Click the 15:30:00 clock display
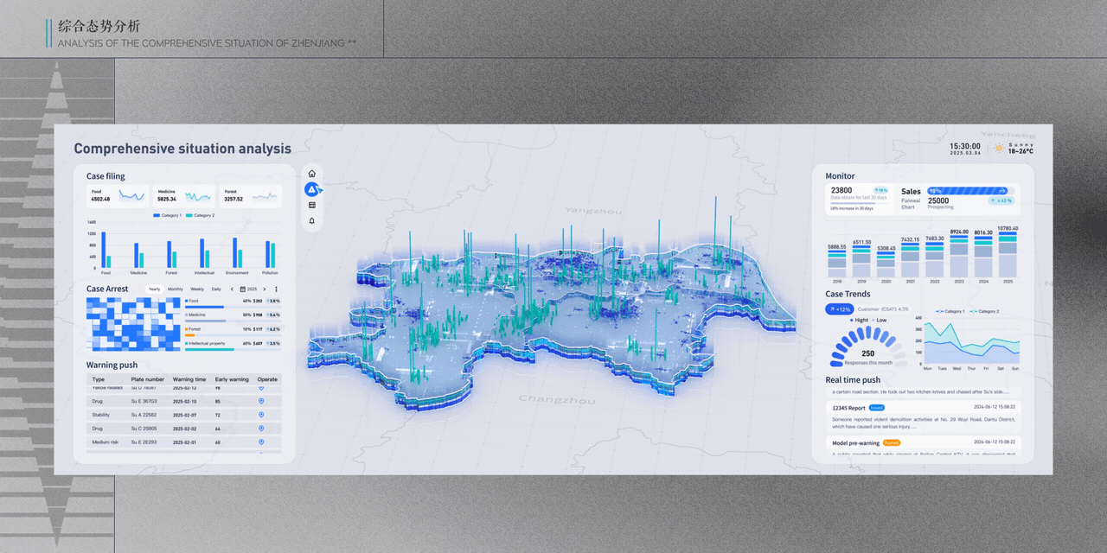Viewport: 1107px width, 553px height. (x=964, y=146)
